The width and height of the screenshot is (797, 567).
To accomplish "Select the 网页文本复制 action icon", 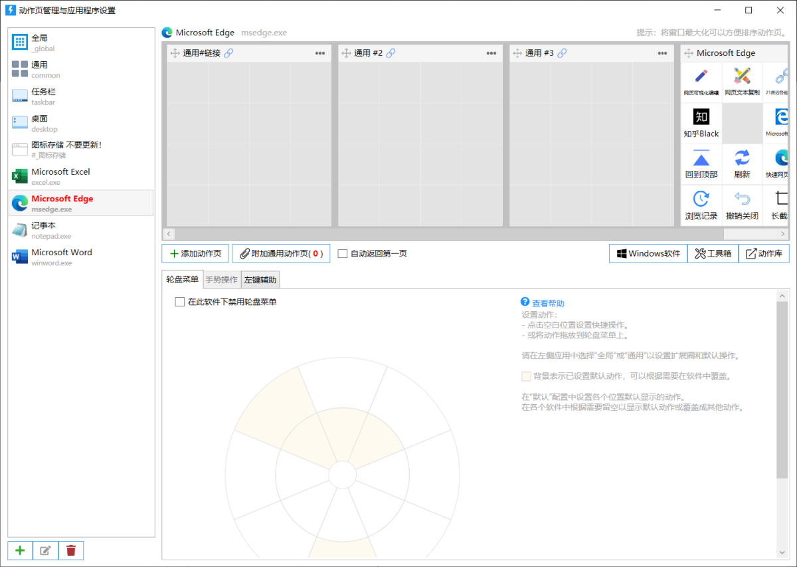I will (742, 82).
